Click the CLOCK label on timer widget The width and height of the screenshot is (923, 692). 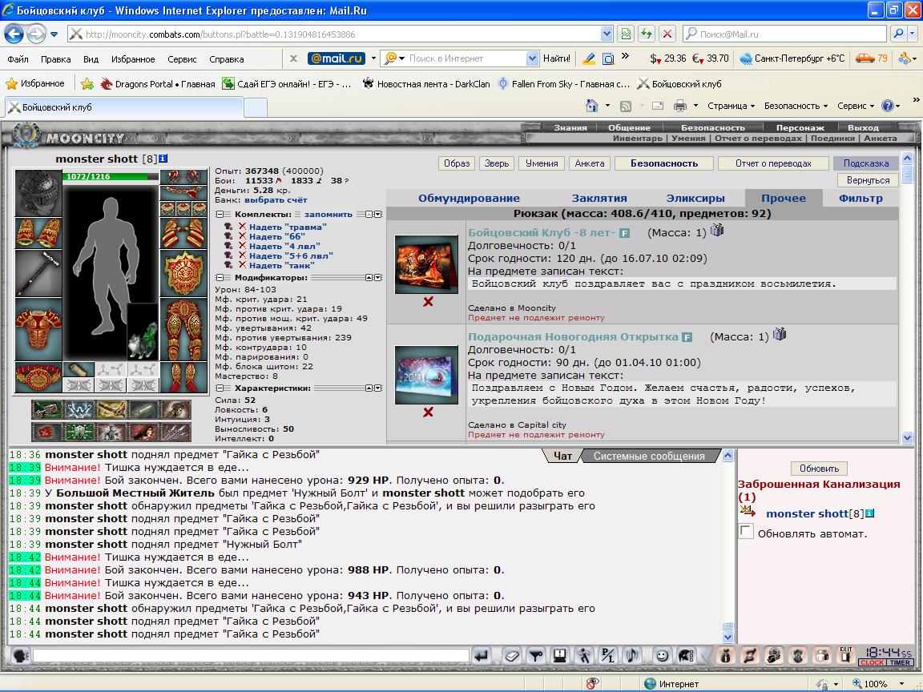872,662
